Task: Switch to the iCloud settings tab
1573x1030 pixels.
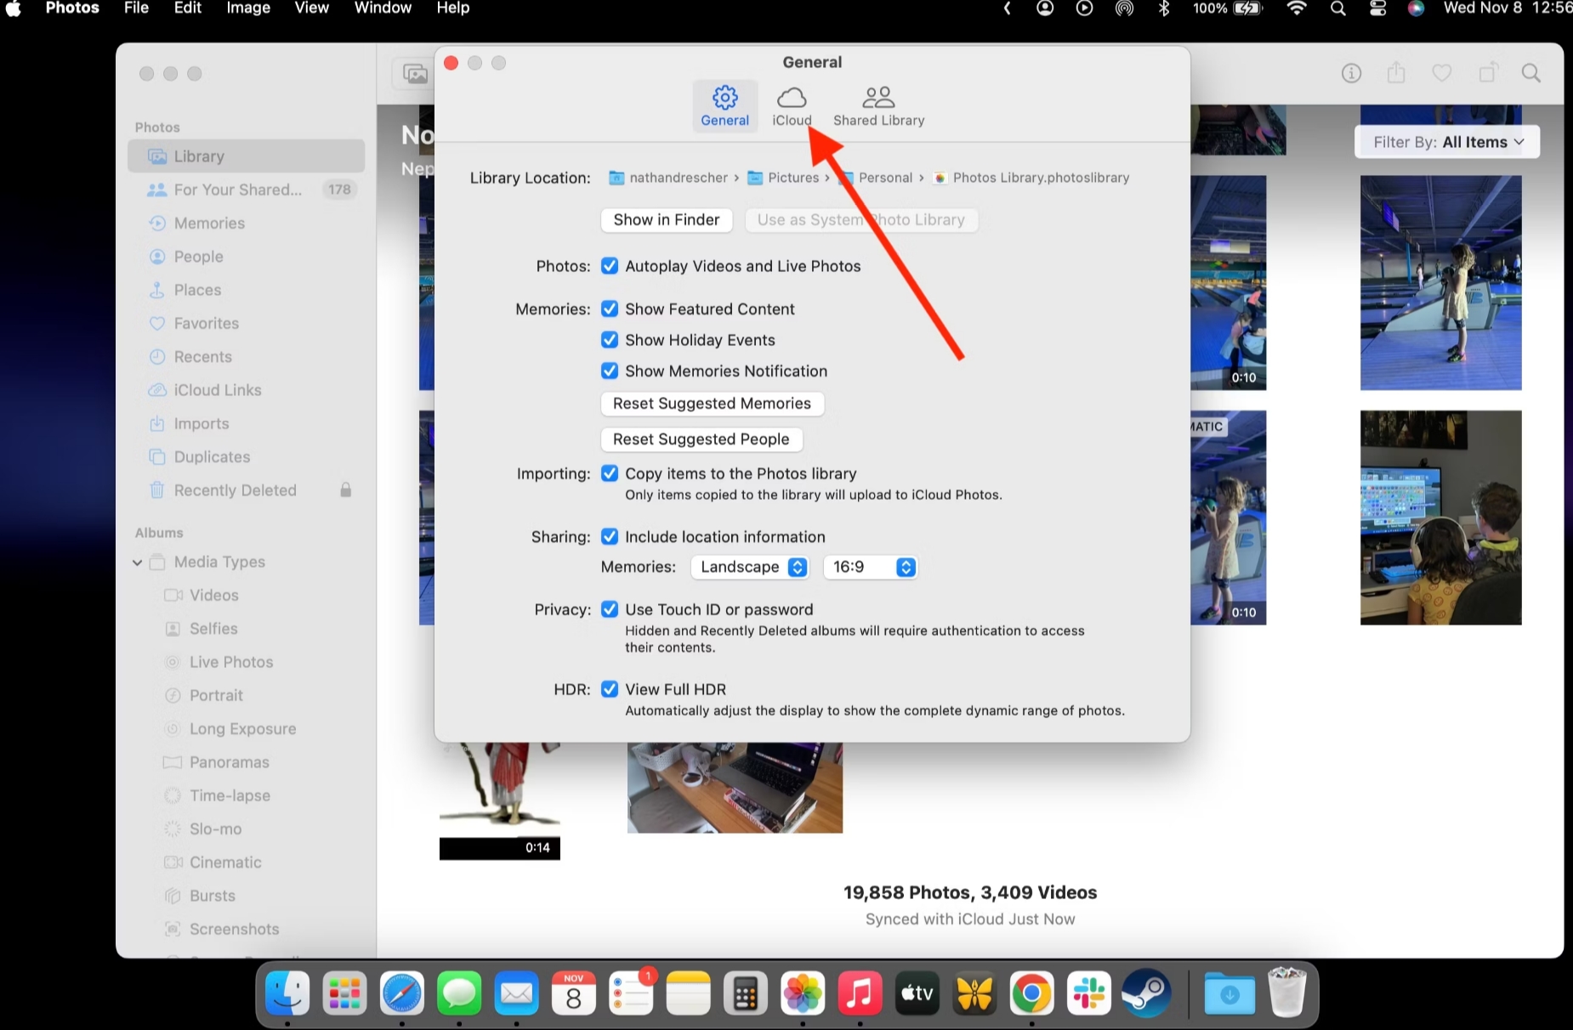Action: [x=792, y=106]
